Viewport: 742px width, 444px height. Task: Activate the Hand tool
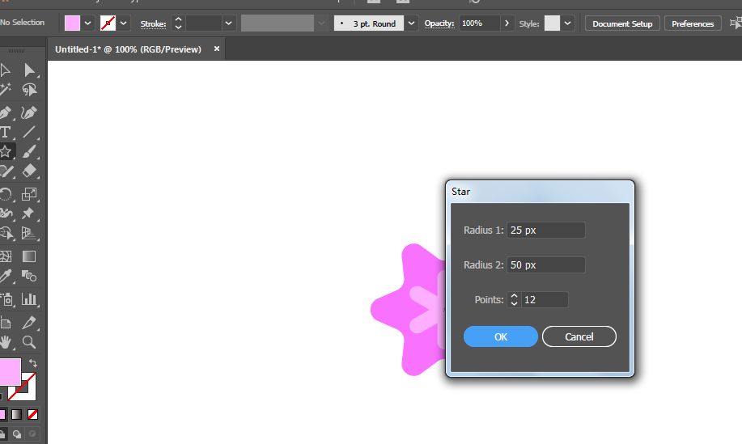pos(5,342)
